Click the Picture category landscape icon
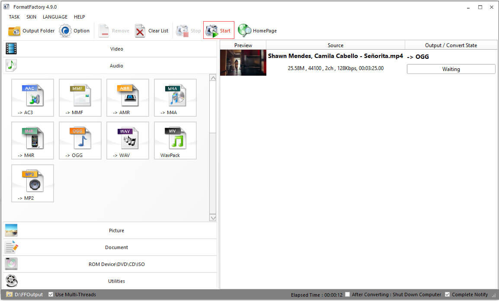The image size is (499, 301). coord(11,231)
